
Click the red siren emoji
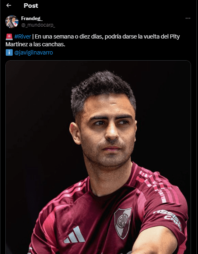pyautogui.click(x=9, y=37)
